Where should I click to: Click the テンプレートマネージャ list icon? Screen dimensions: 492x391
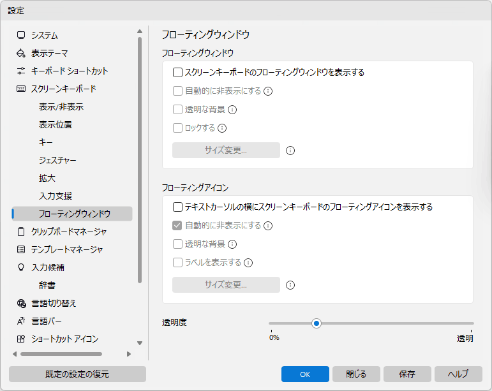pyautogui.click(x=21, y=249)
